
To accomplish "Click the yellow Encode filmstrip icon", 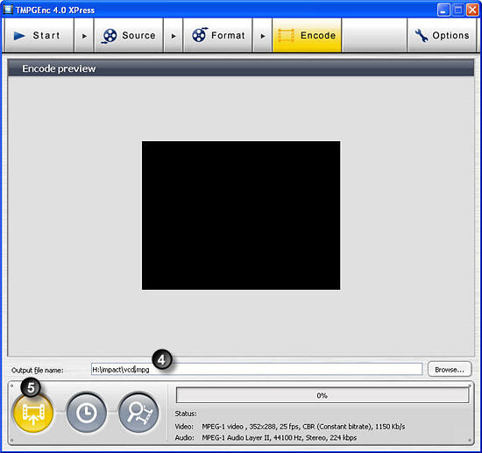I will [x=287, y=35].
